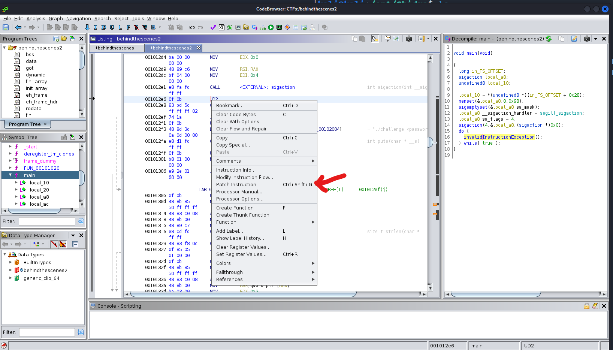The image size is (613, 350).
Task: Select Patch Instruction in context menu
Action: pos(264,184)
